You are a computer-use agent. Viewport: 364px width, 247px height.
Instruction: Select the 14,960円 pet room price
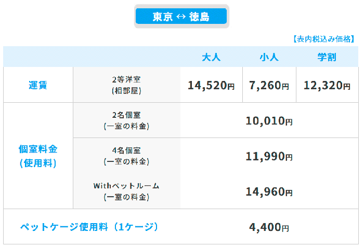click(269, 191)
